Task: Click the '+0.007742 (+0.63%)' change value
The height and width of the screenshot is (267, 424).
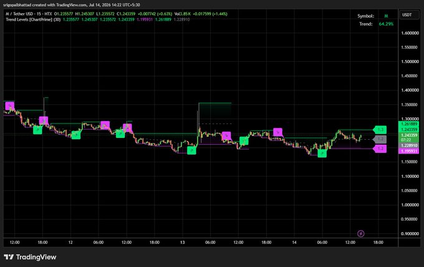Action: (155, 14)
